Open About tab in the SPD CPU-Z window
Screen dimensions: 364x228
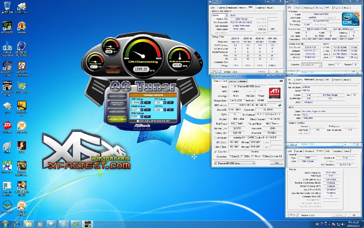pyautogui.click(x=270, y=8)
